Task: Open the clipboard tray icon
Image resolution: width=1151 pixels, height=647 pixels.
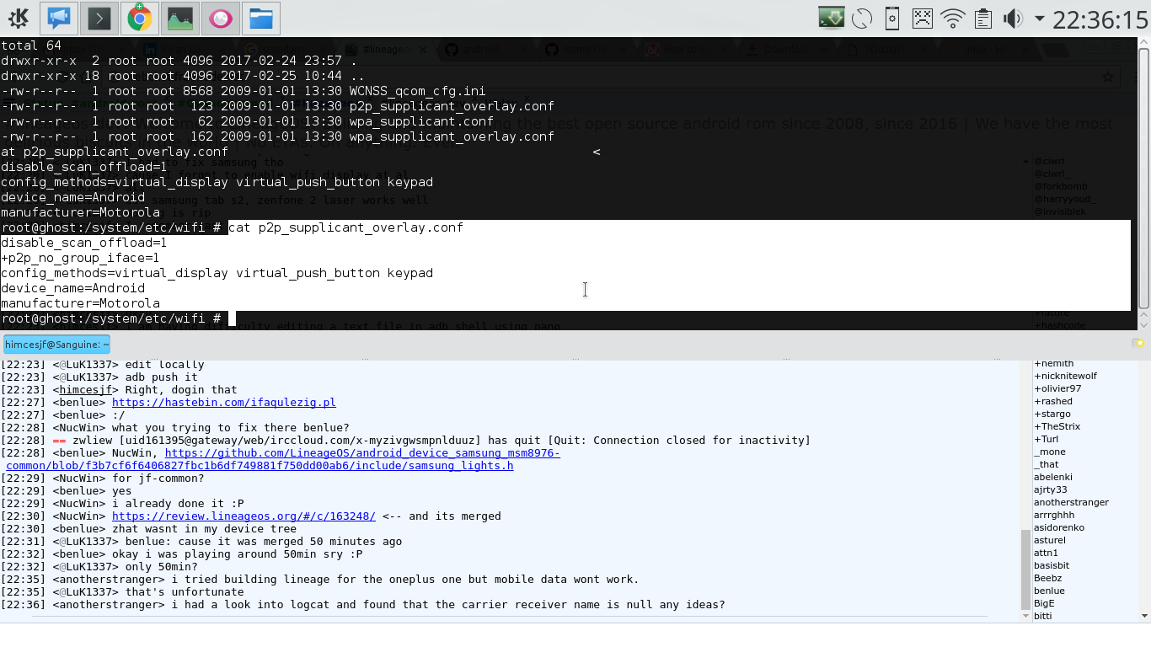Action: 982,18
